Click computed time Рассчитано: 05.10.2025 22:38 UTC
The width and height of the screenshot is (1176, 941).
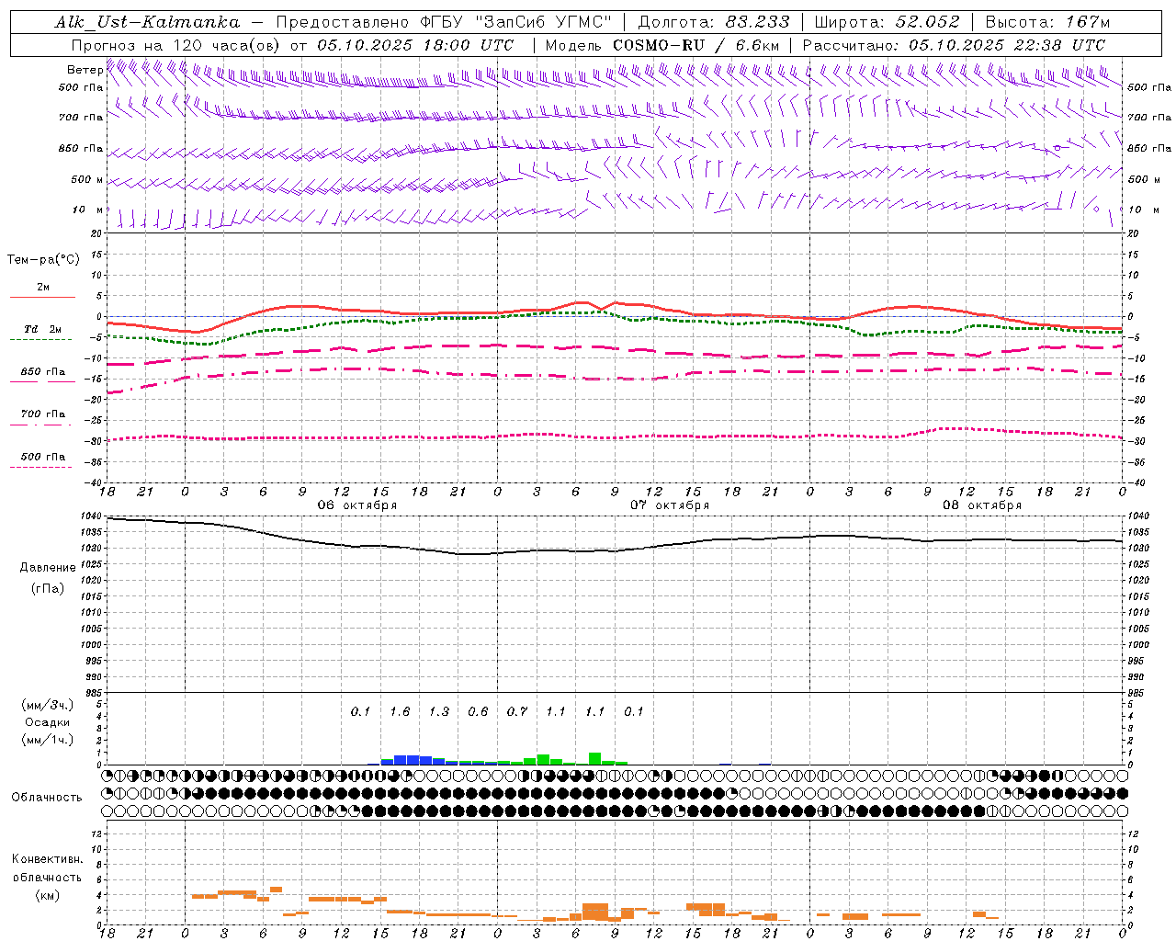point(954,45)
